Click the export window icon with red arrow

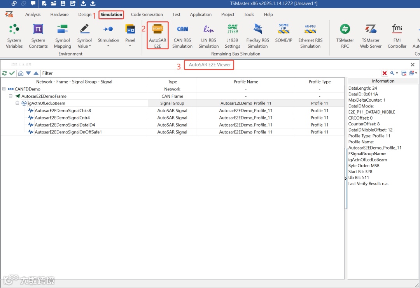[412, 73]
